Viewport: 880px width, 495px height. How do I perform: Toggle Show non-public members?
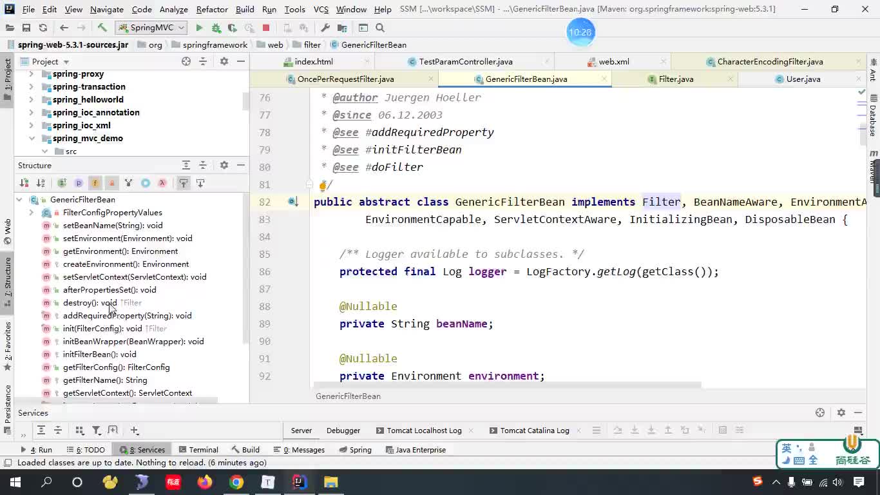click(x=111, y=183)
